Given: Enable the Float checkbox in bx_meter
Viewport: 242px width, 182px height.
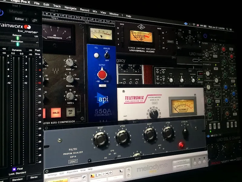Looking at the screenshot, I should [x=14, y=169].
